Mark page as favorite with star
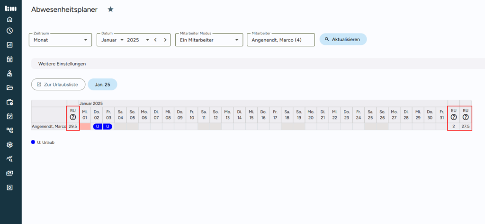The height and width of the screenshot is (224, 485). 110,9
